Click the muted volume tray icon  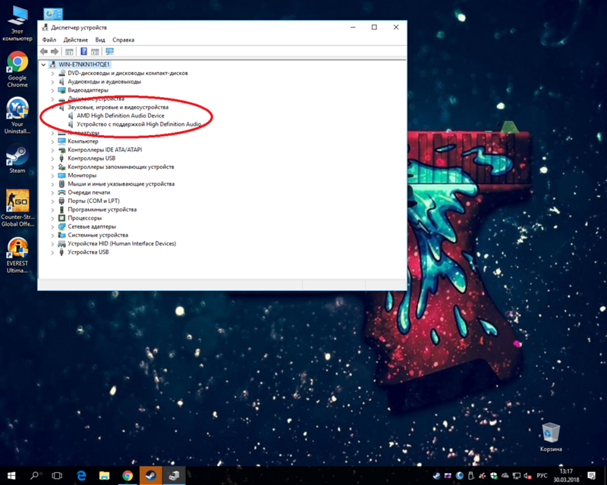pyautogui.click(x=527, y=476)
